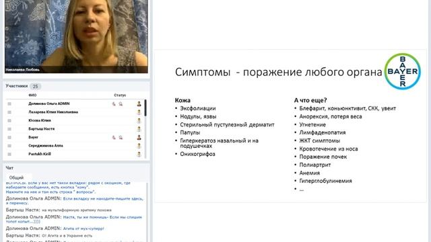
Task: Click the 'Кожа' heading on the slide
Action: point(183,100)
